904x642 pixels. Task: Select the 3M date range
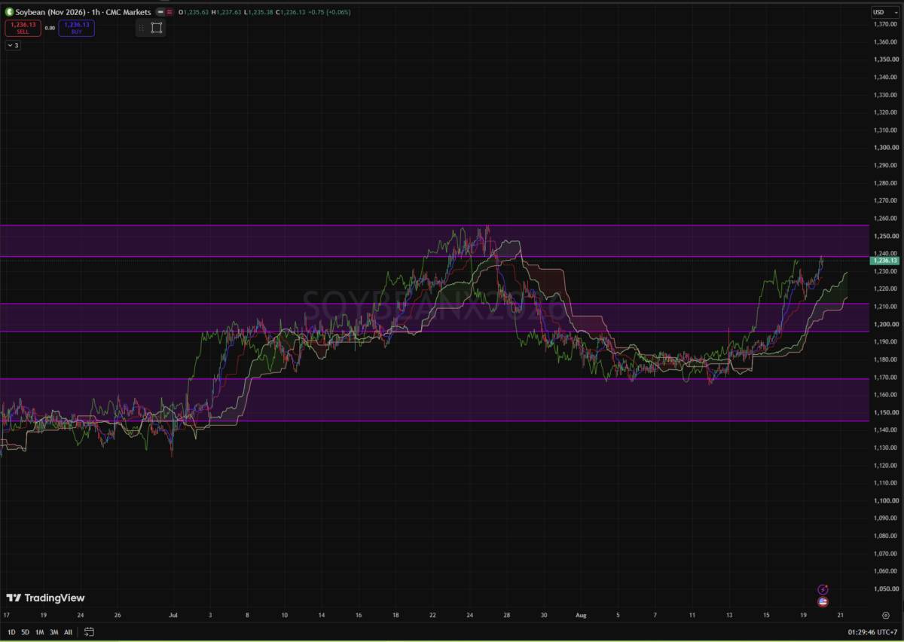click(x=53, y=631)
